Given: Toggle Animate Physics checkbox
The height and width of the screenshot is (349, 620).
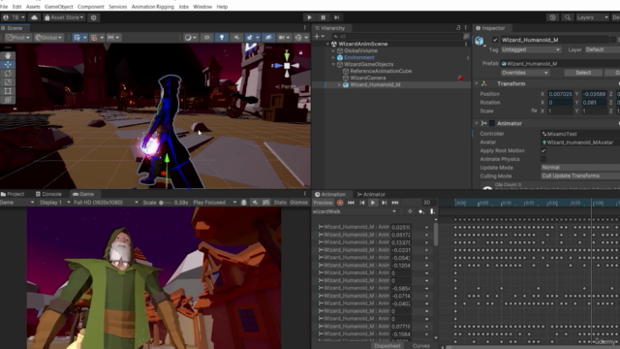Looking at the screenshot, I should (543, 159).
